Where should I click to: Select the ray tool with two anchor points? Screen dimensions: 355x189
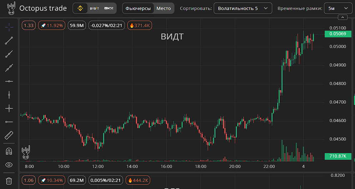point(9,54)
